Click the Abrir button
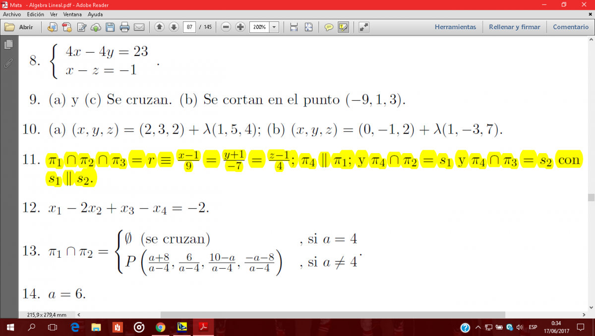595x336 pixels. (x=20, y=27)
